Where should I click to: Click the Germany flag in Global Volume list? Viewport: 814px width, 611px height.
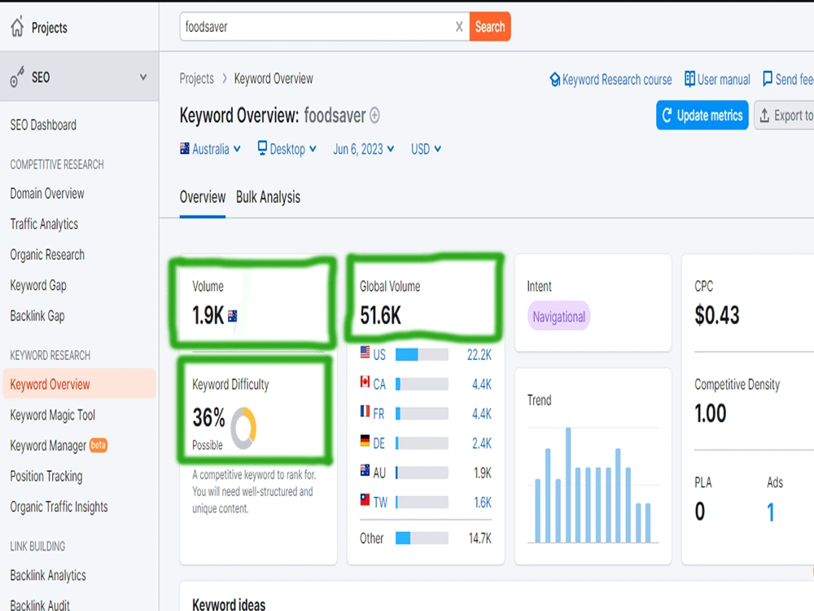(x=365, y=441)
